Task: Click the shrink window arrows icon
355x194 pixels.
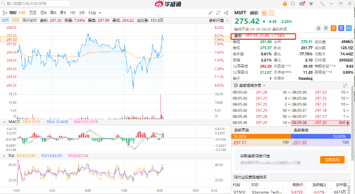Action: point(322,4)
